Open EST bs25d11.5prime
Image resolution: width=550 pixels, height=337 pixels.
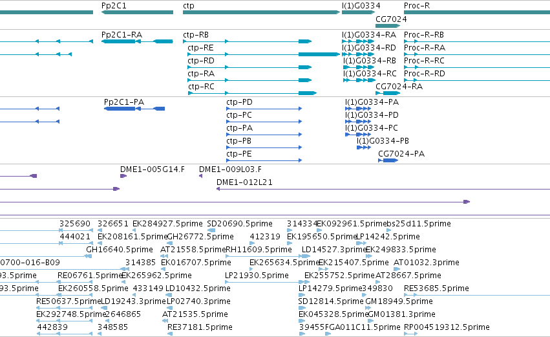tap(419, 224)
